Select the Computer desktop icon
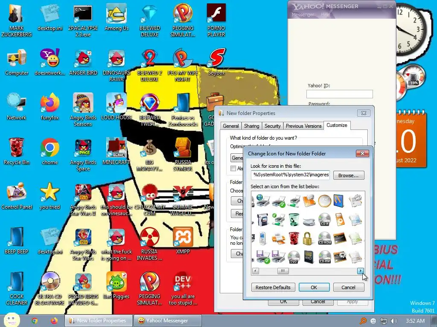The height and width of the screenshot is (327, 437). pos(17,62)
